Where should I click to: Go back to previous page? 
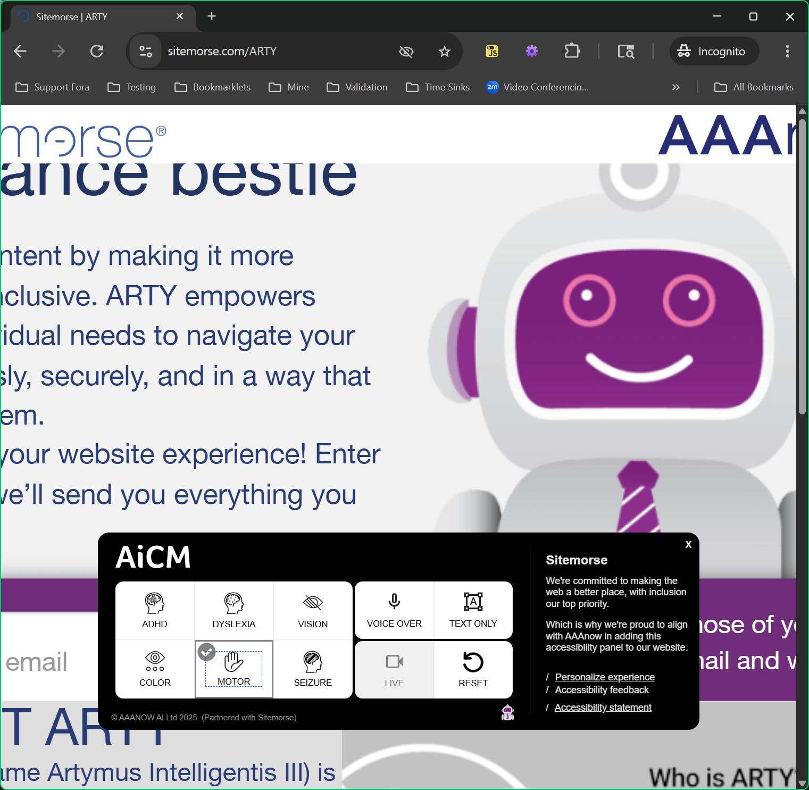20,51
